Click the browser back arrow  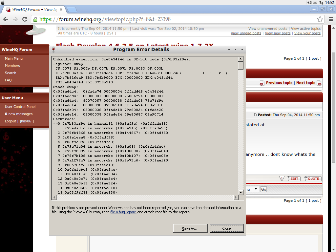point(6,19)
